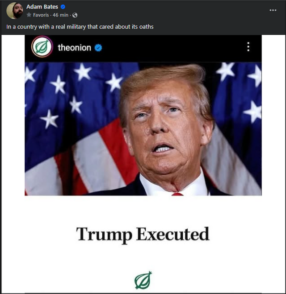Click the theonion username
This screenshot has height=294, width=286.
[74, 47]
